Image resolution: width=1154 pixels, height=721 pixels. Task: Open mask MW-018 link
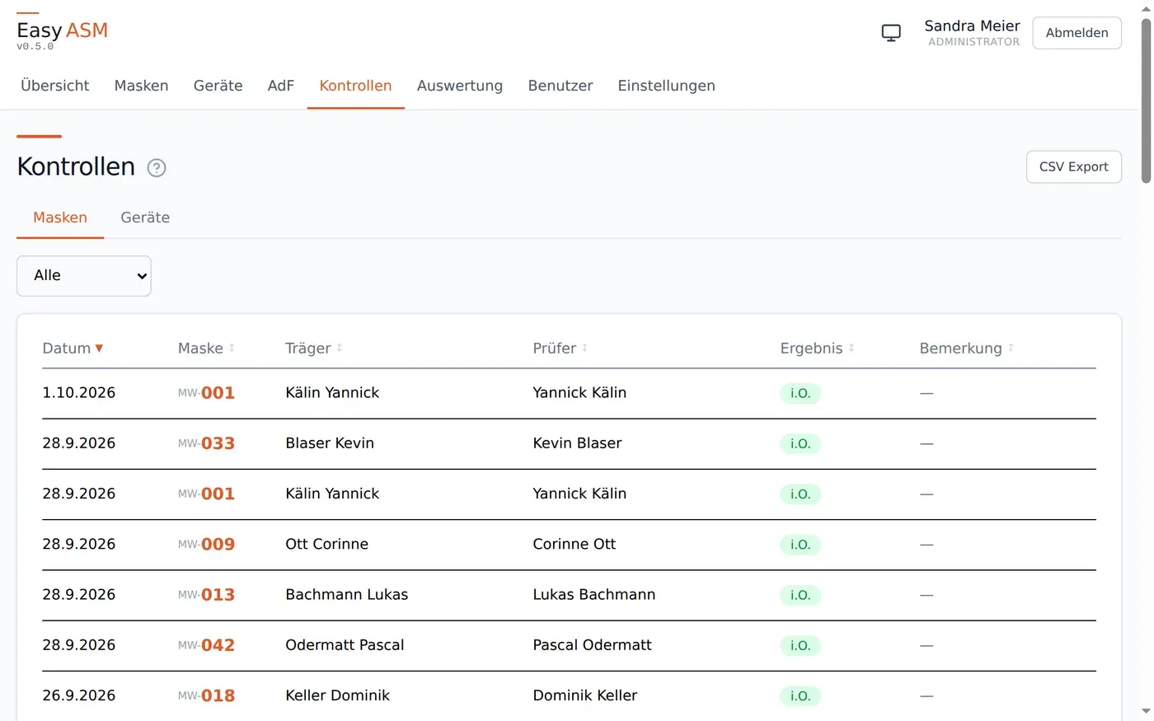click(x=207, y=695)
